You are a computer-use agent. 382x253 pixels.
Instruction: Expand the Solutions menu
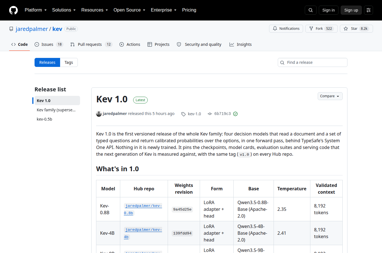[64, 10]
